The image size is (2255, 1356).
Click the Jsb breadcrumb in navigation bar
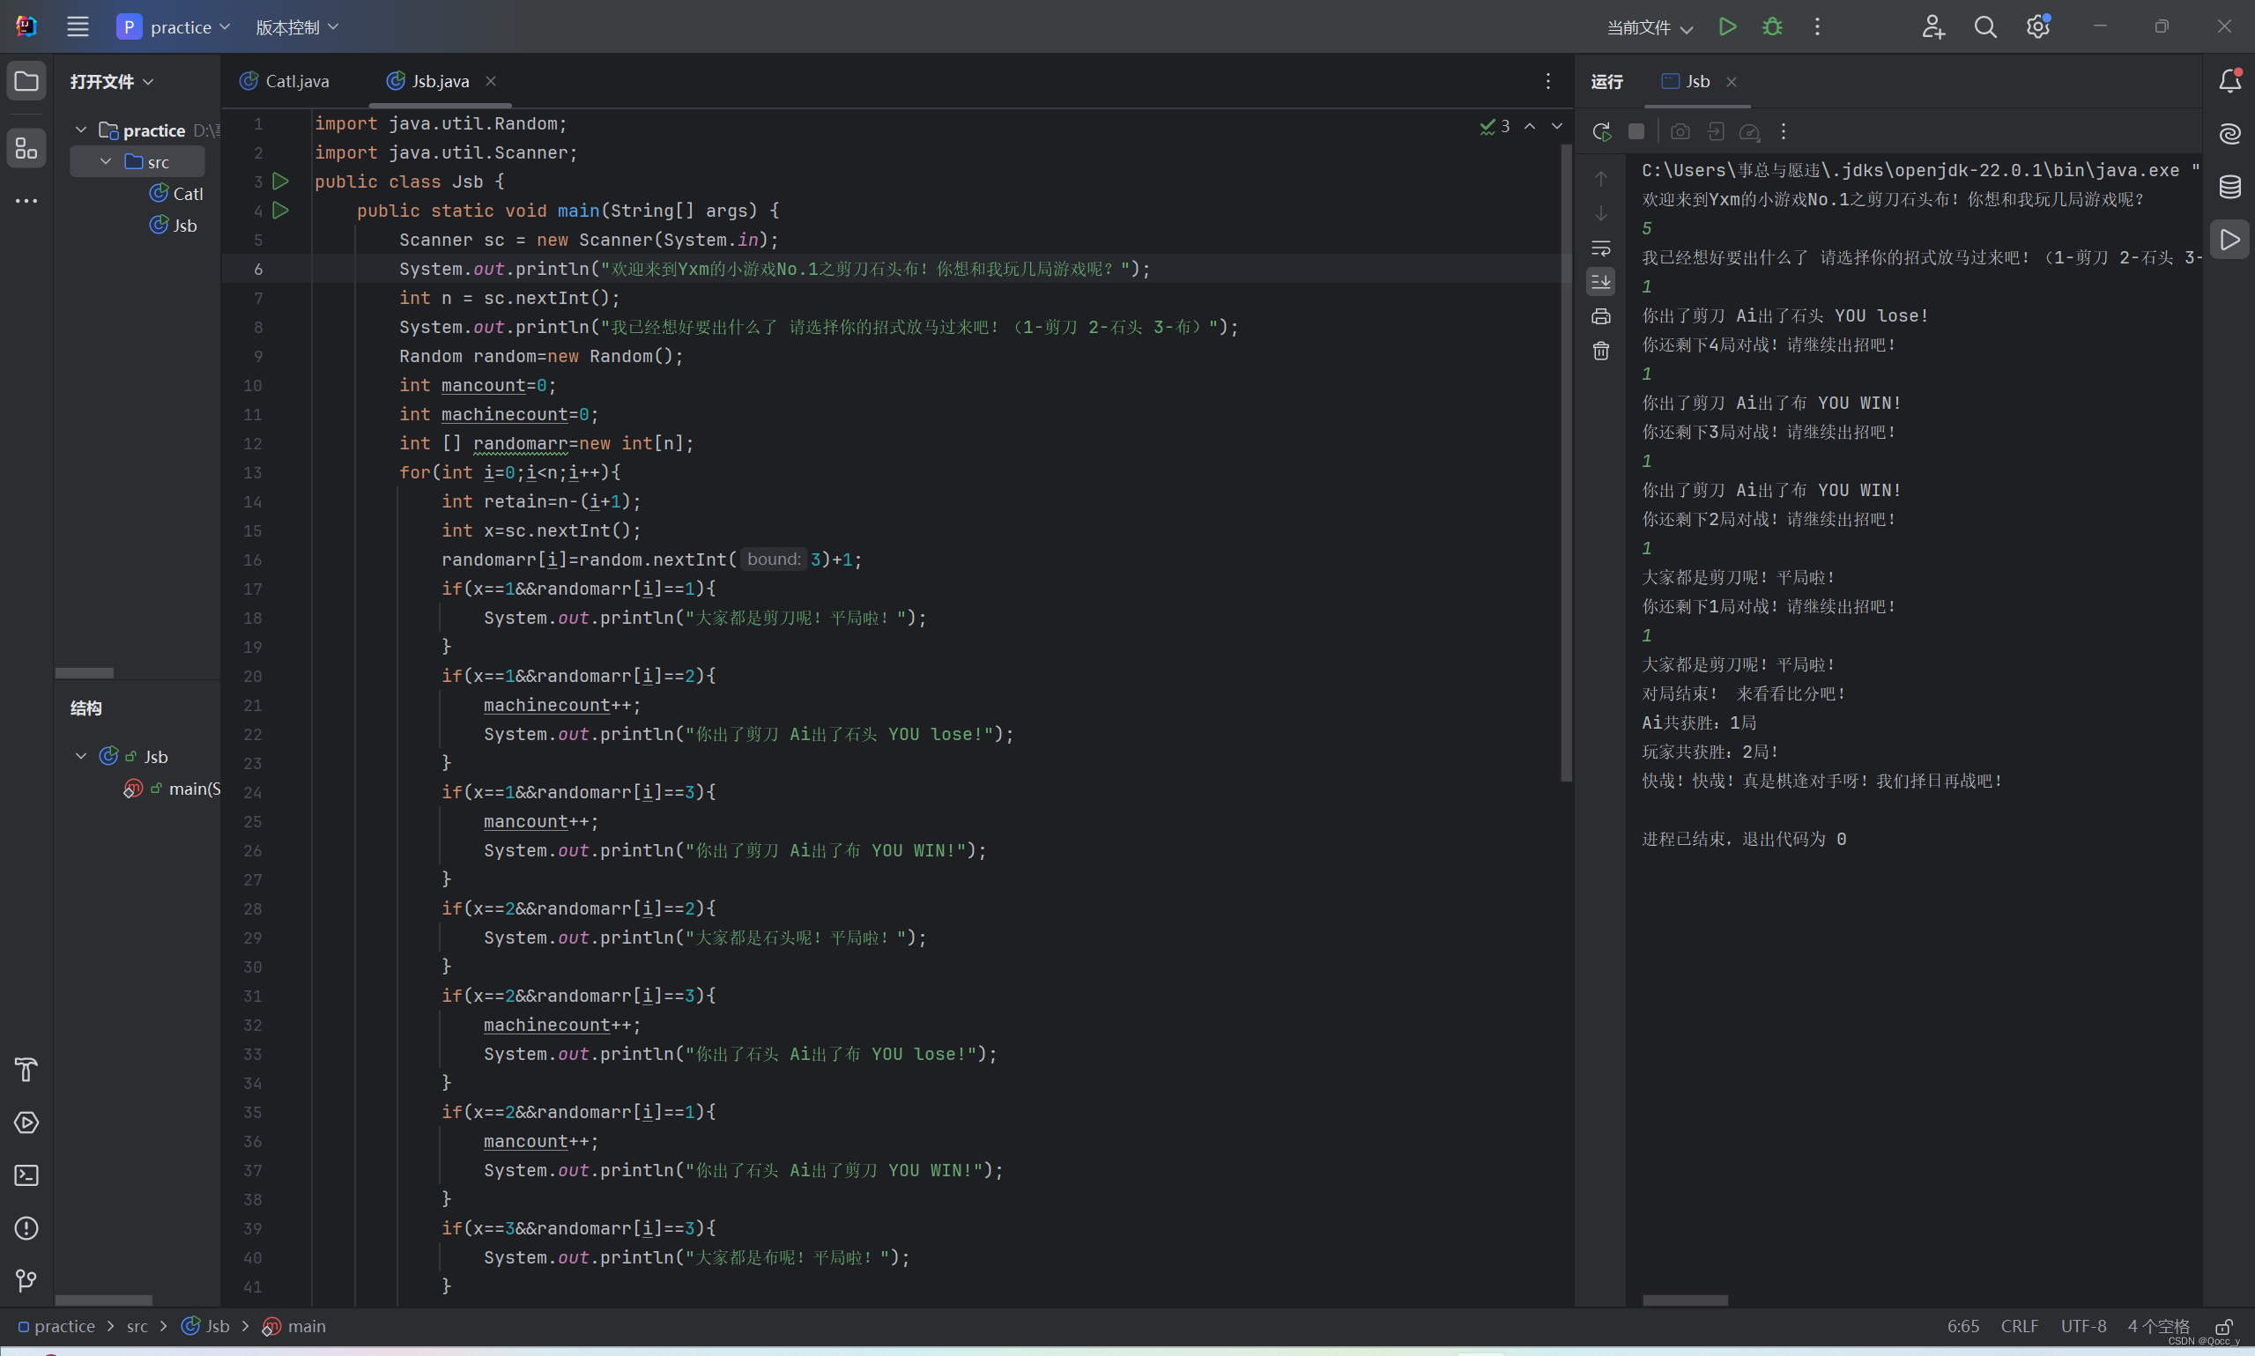click(x=205, y=1326)
